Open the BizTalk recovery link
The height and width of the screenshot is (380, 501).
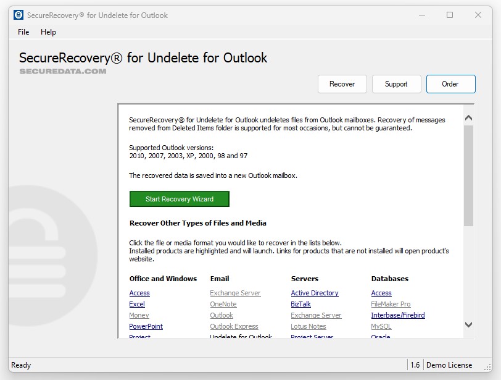pyautogui.click(x=301, y=304)
